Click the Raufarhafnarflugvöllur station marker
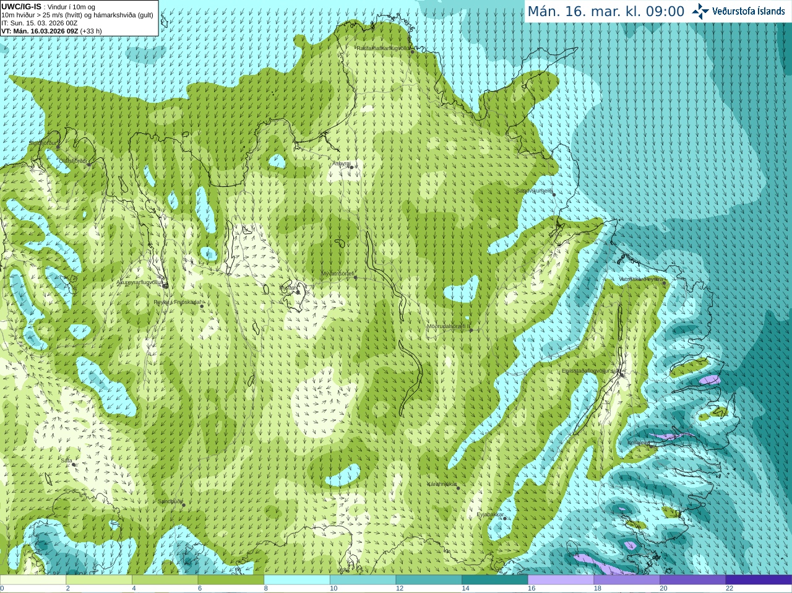The image size is (792, 593). tap(413, 52)
